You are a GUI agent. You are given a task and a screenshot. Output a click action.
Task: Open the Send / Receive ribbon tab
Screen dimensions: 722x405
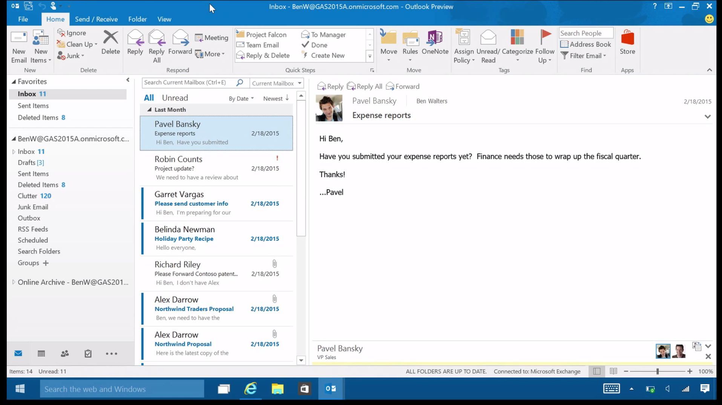tap(96, 19)
